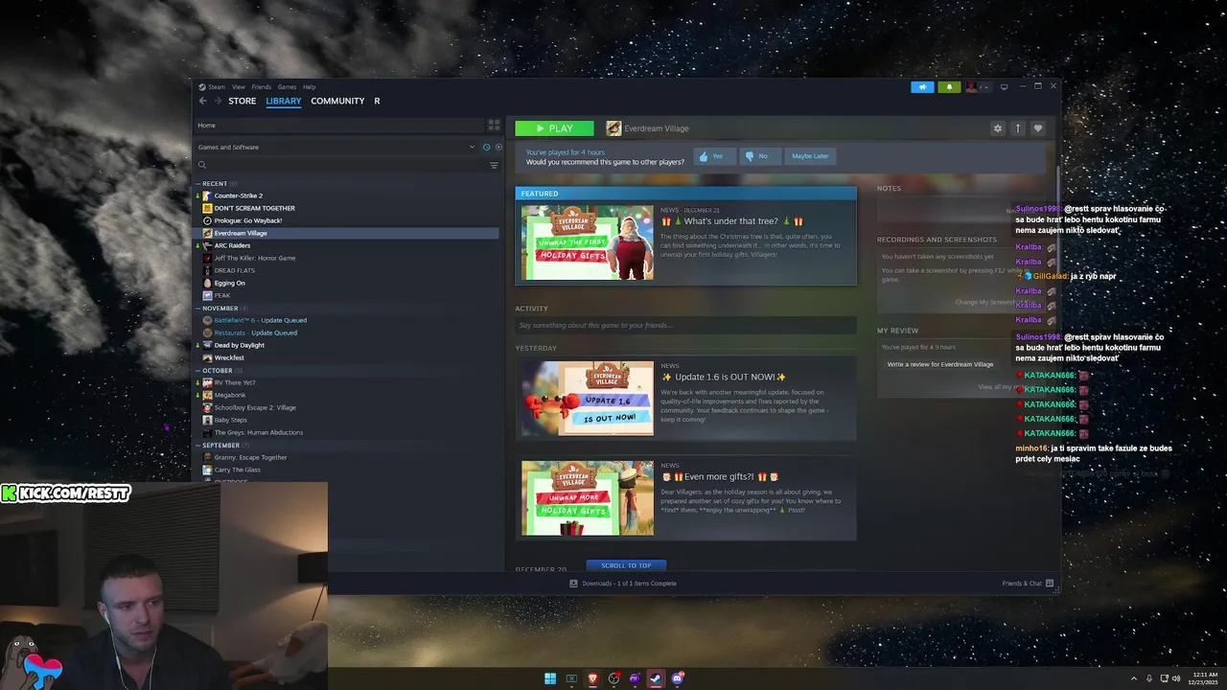Select DON'T SCREAM TOGETHER in library

coord(254,208)
